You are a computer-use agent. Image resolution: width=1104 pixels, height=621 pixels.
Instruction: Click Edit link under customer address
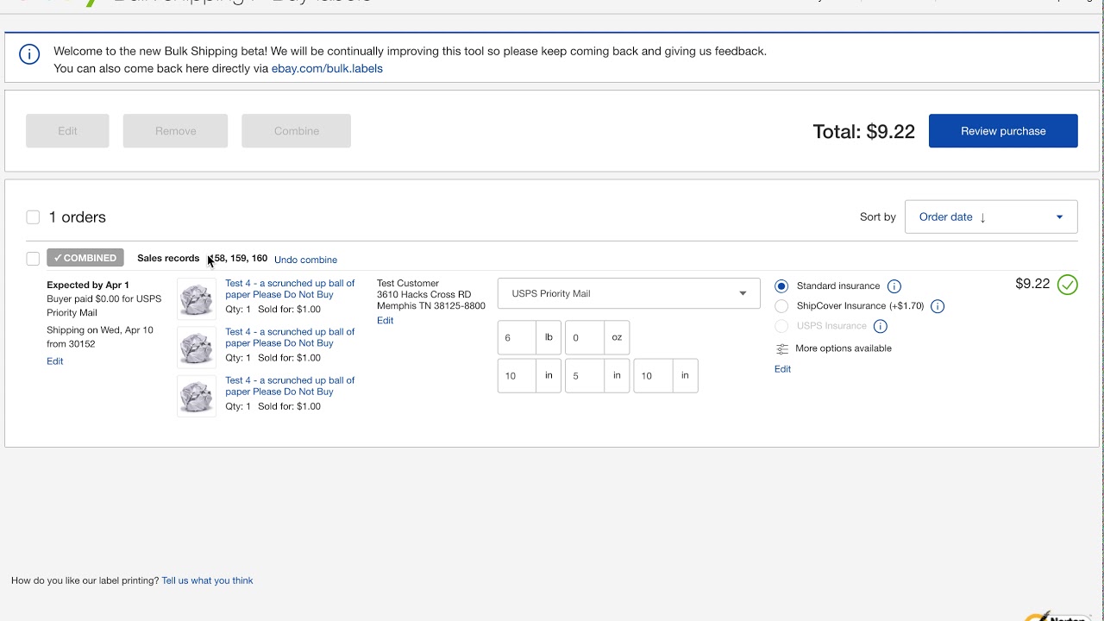click(x=385, y=321)
